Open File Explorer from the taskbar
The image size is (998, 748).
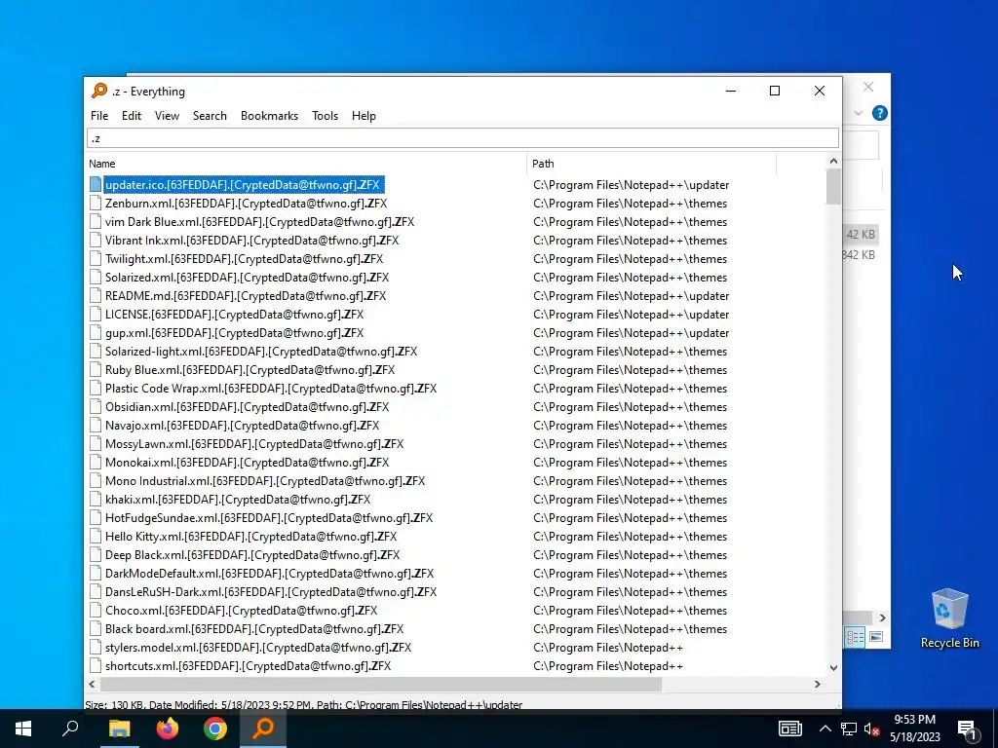point(119,729)
